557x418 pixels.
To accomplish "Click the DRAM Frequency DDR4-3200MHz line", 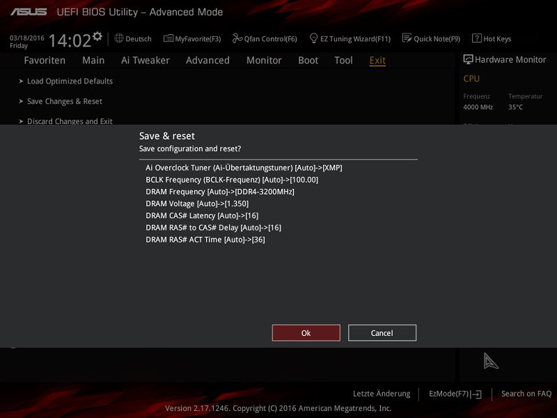I will [x=220, y=192].
